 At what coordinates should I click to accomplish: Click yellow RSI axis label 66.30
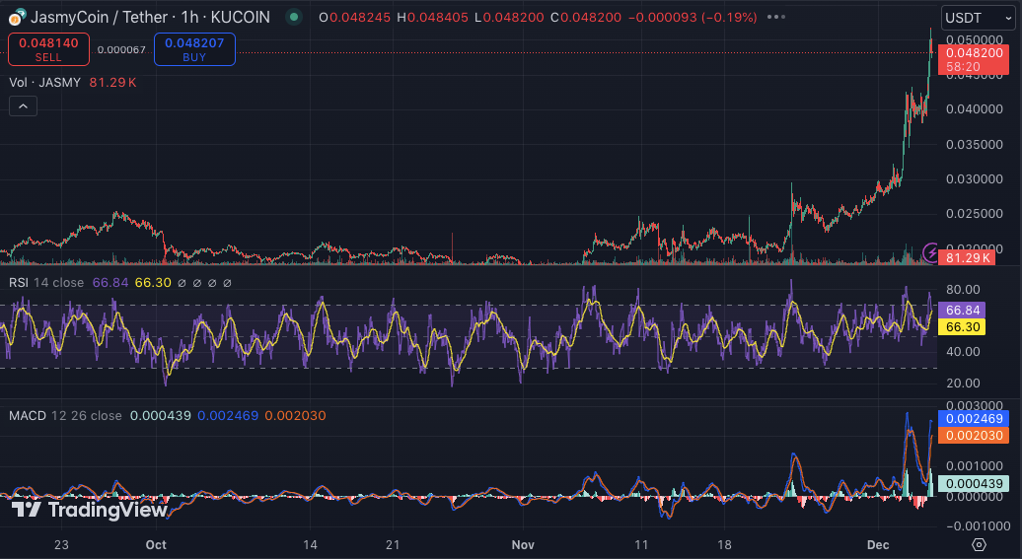click(x=962, y=327)
